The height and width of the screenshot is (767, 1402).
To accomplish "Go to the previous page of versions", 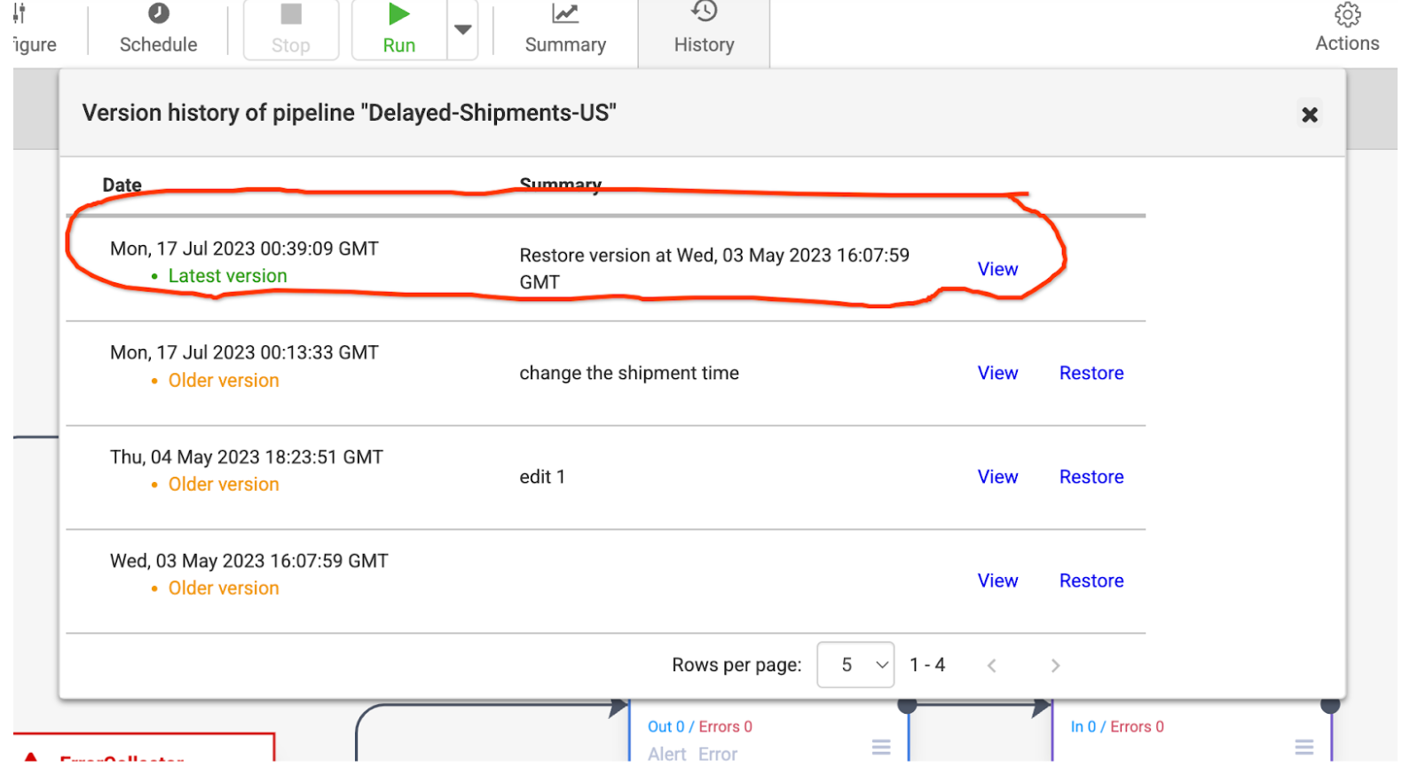I will 992,666.
